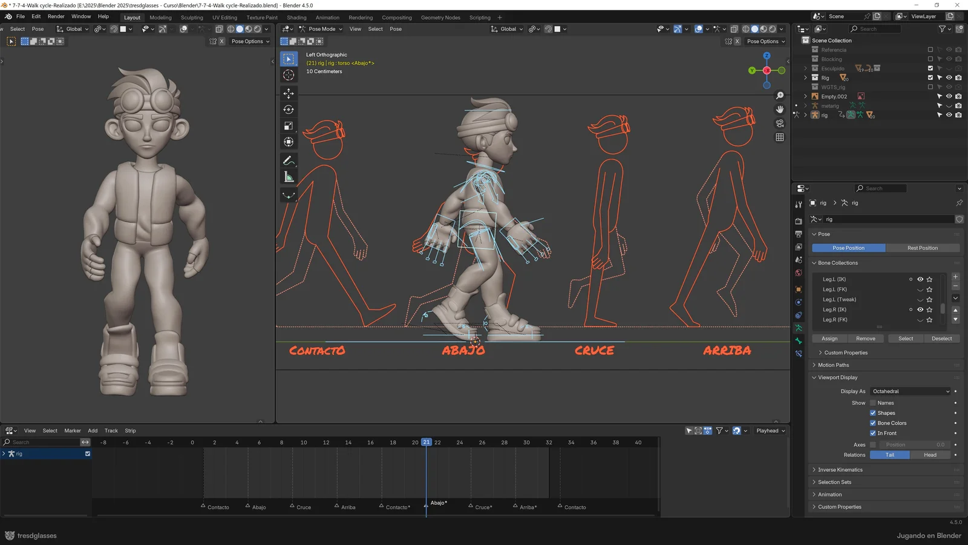The height and width of the screenshot is (545, 968).
Task: Open the Measure tool
Action: click(289, 175)
